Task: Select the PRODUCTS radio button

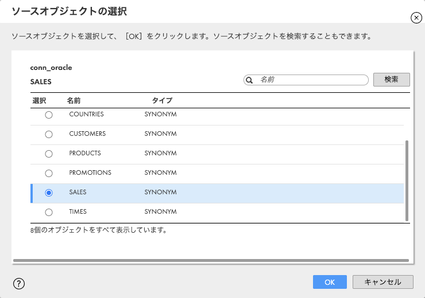Action: pyautogui.click(x=49, y=154)
